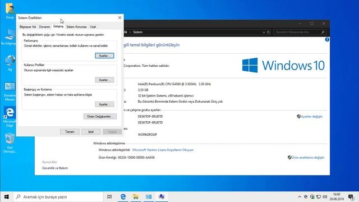Click the network tray icon
This screenshot has height=202, width=359.
[x=319, y=197]
